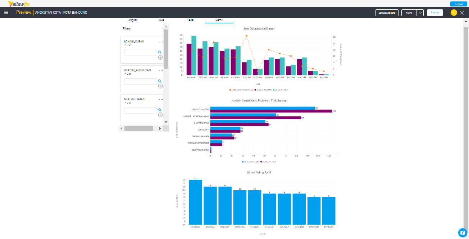Click filter panel scroll right arrow
469x239 pixels.
(x=159, y=128)
